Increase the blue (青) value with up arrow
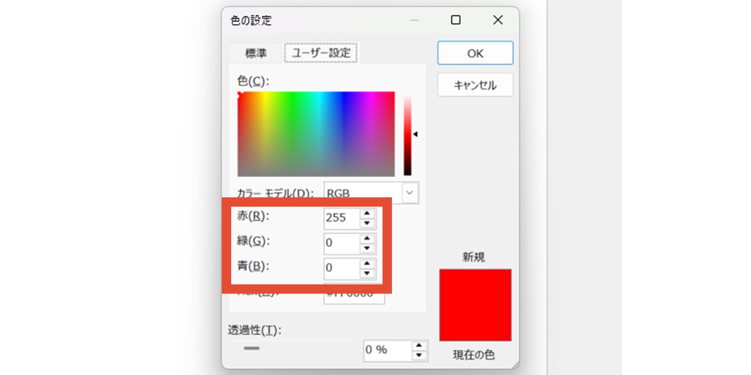This screenshot has width=751, height=375. (367, 263)
